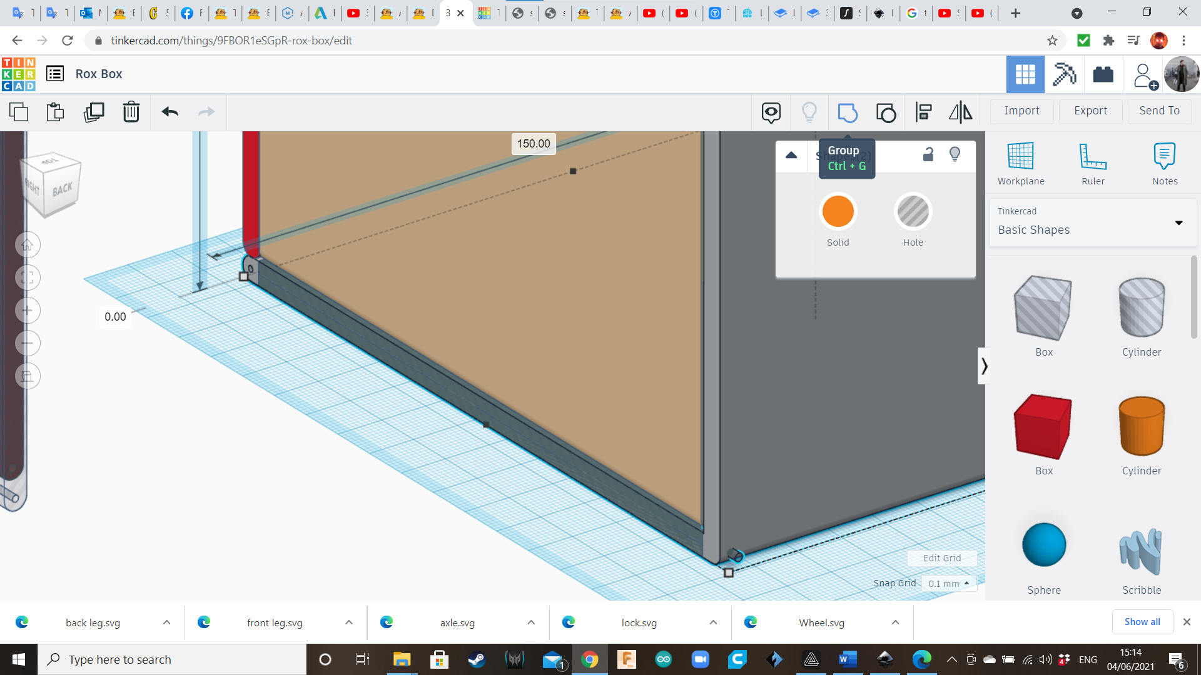Open the Send To menu
Screen dimensions: 1201x675
click(x=1159, y=111)
